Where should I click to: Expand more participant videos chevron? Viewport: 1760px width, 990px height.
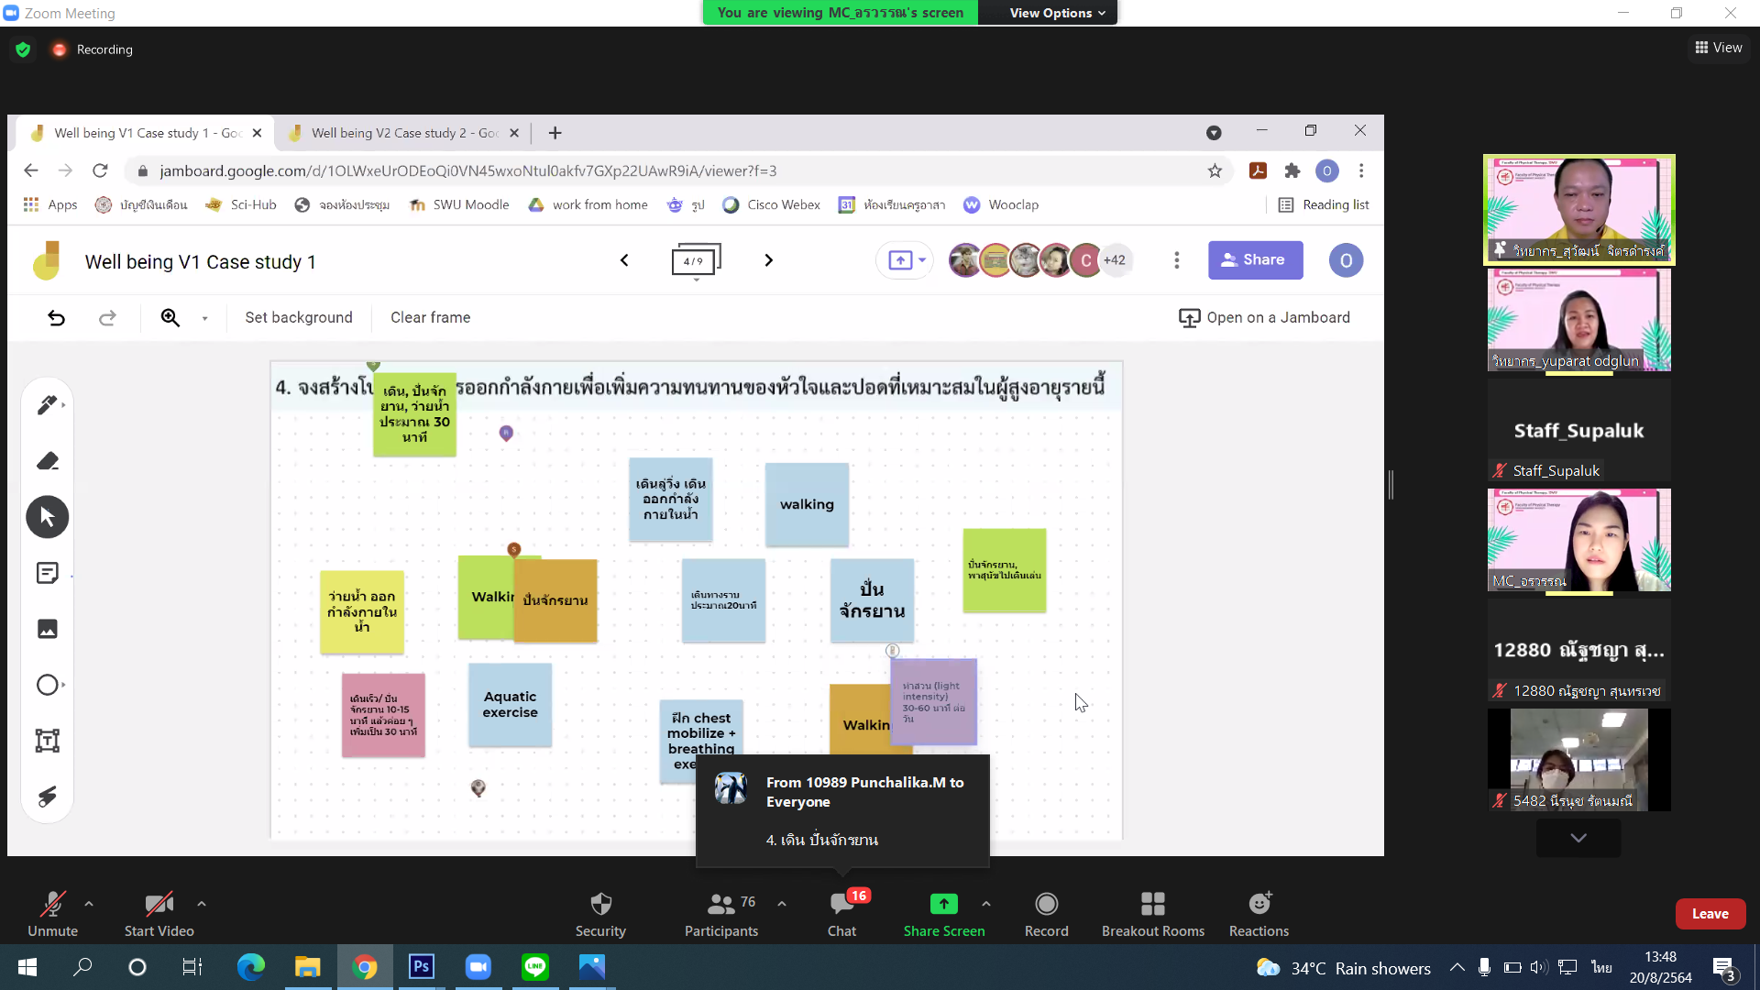point(1578,838)
